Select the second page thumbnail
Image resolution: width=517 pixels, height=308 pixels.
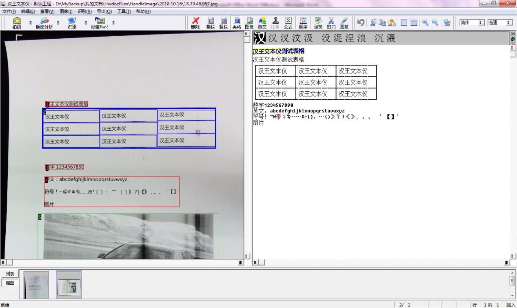[x=69, y=284]
